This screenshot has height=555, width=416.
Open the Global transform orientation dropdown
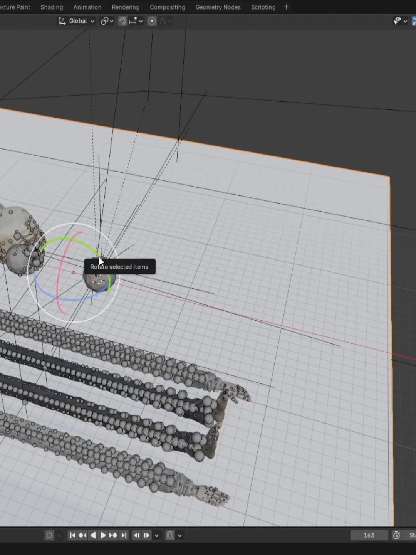pos(76,21)
